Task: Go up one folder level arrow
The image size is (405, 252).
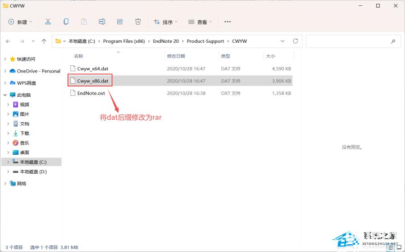Action: 44,41
